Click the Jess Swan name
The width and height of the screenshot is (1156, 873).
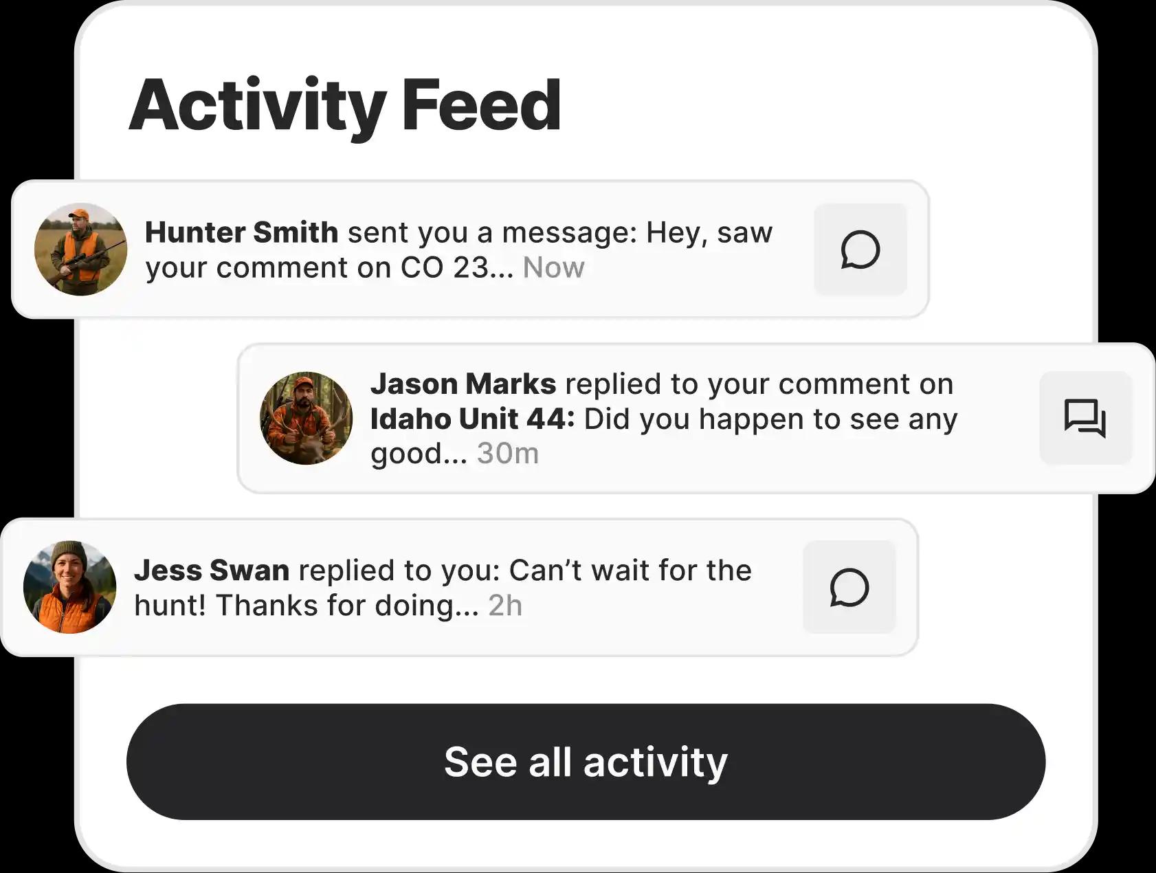pyautogui.click(x=211, y=570)
